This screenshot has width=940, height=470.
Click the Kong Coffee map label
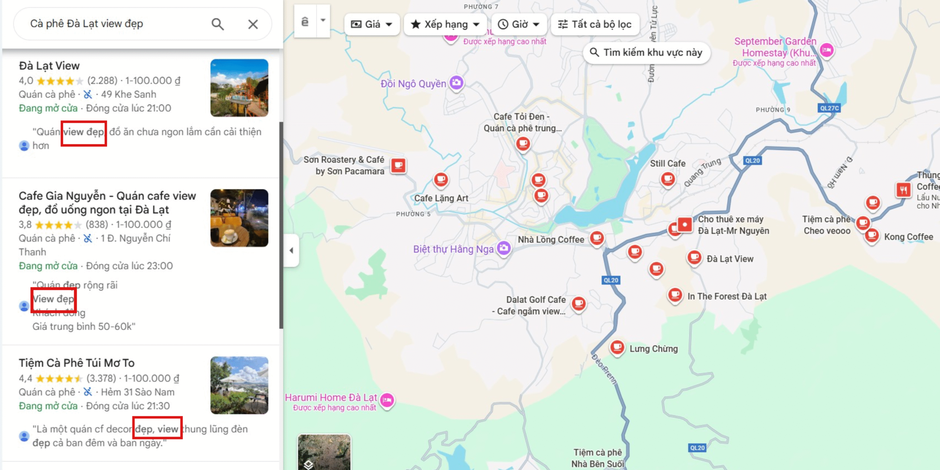(908, 237)
